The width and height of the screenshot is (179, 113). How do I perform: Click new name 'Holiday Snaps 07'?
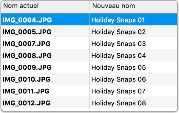[x=118, y=91]
